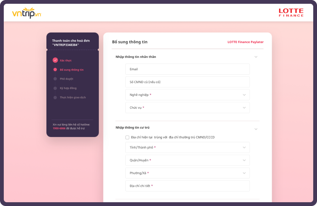Click the vntrip.vn logo
Image resolution: width=317 pixels, height=206 pixels.
(27, 13)
